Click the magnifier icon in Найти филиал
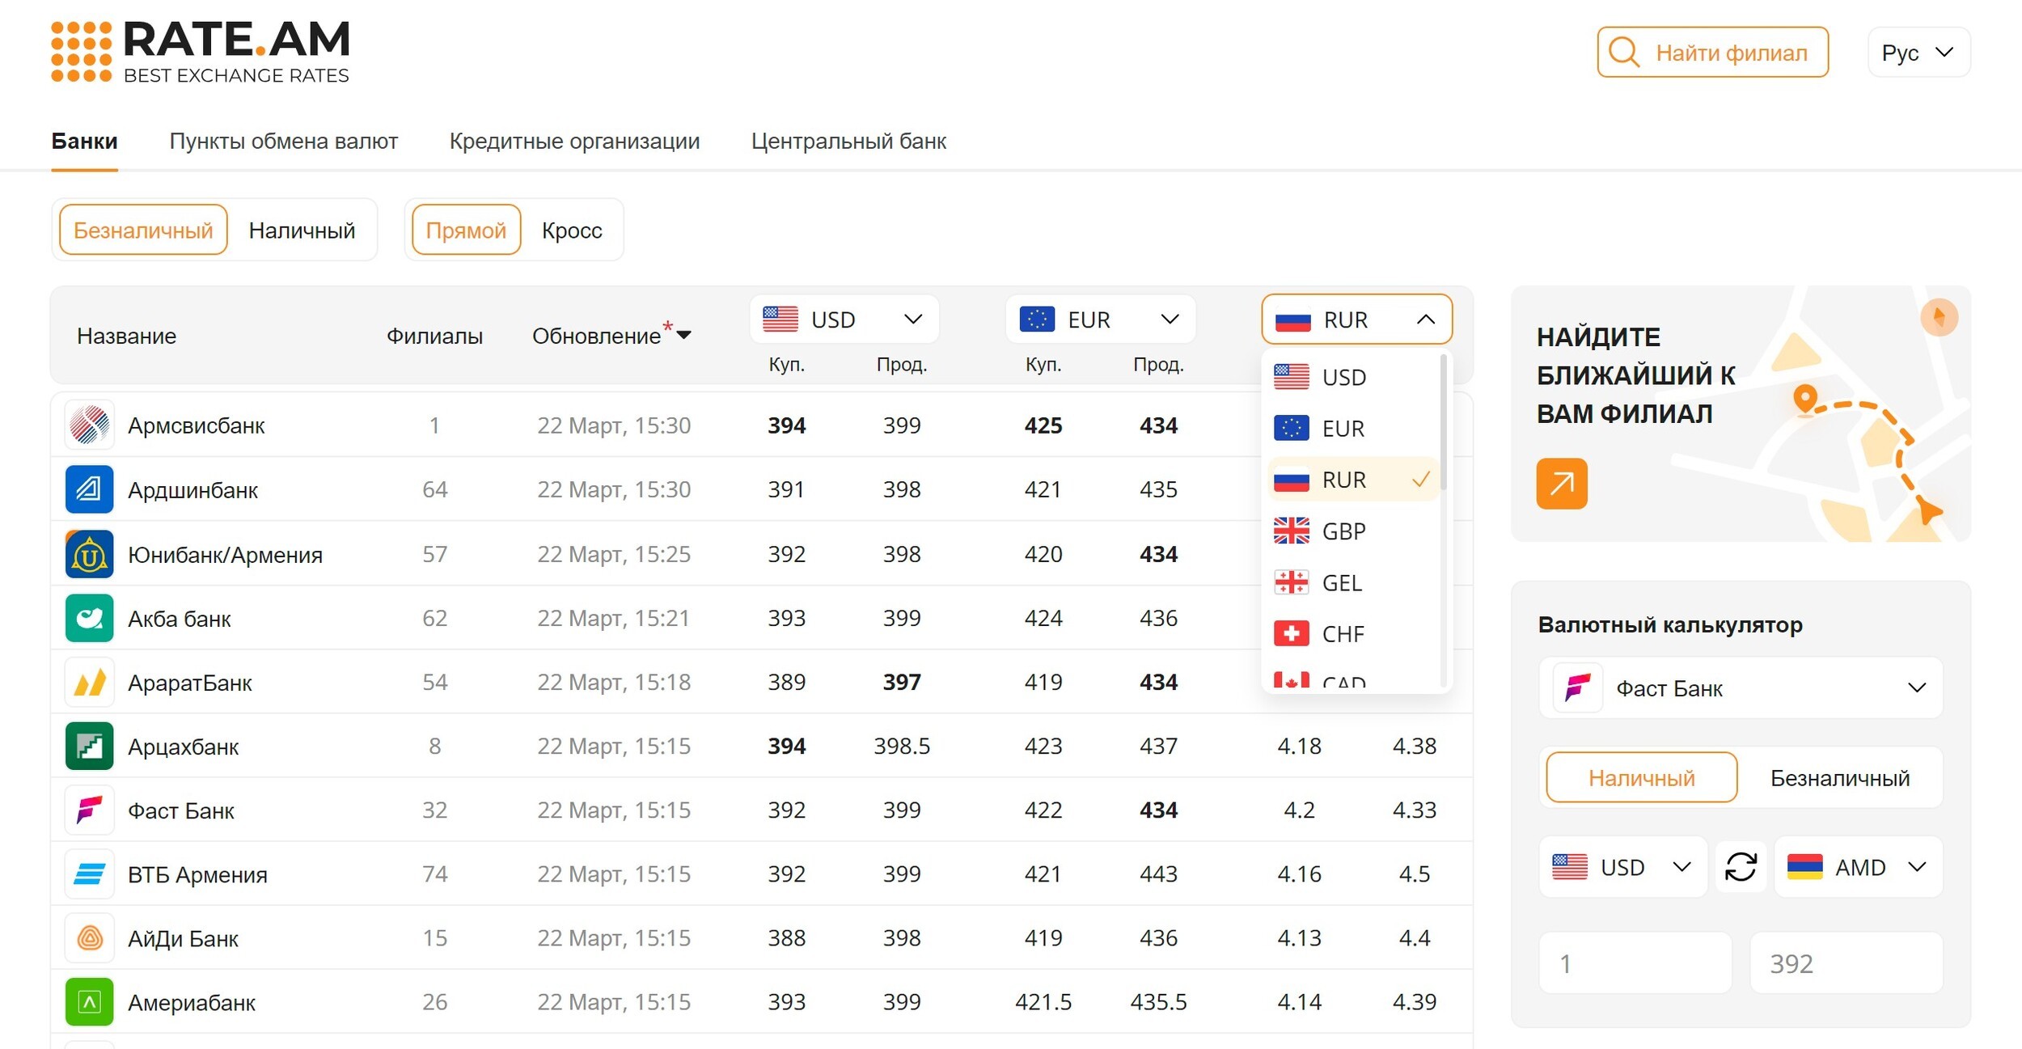Image resolution: width=2022 pixels, height=1049 pixels. pyautogui.click(x=1624, y=53)
